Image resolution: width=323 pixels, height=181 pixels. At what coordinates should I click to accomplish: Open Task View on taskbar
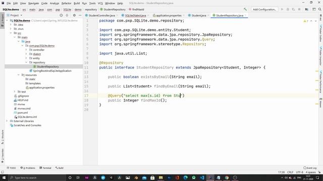point(78,177)
